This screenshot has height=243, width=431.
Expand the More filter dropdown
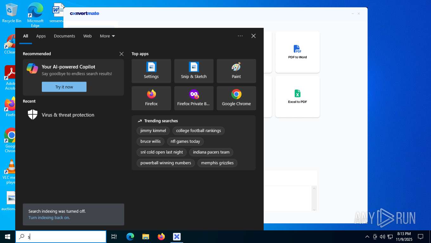click(x=107, y=36)
